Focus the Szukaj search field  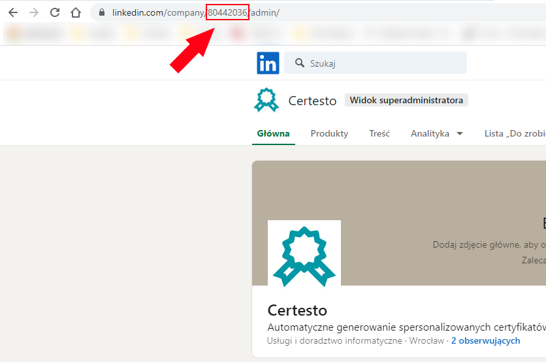coord(376,63)
